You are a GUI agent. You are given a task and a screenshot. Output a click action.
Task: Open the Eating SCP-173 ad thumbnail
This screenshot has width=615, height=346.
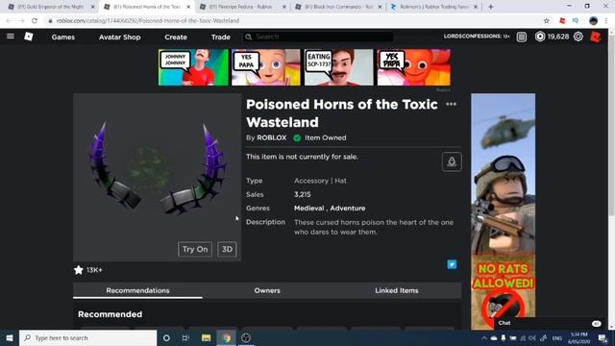(x=339, y=67)
